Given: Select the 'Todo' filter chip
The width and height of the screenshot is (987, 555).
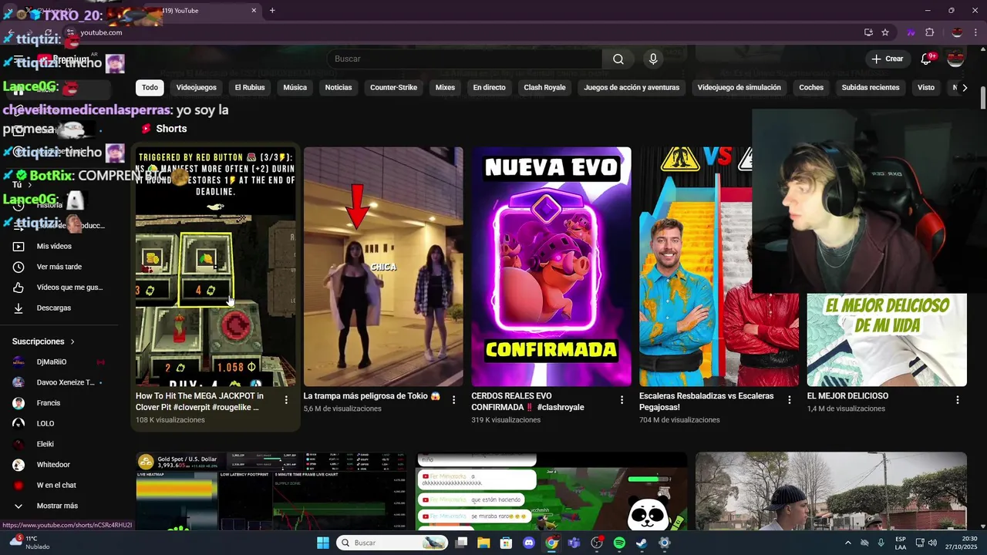Looking at the screenshot, I should pos(150,88).
